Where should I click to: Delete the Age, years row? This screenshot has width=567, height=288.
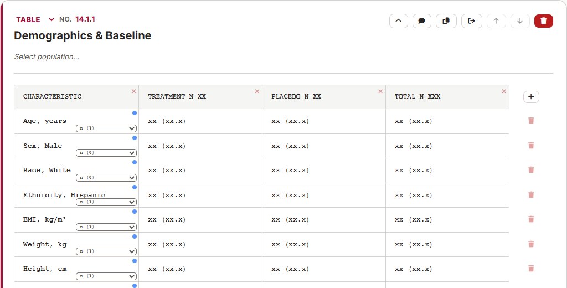[x=531, y=121]
